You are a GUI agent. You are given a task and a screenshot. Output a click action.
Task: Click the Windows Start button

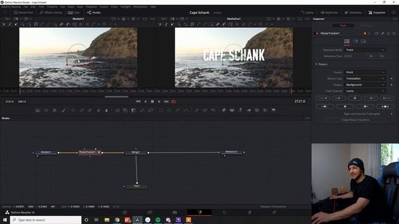coord(5,220)
